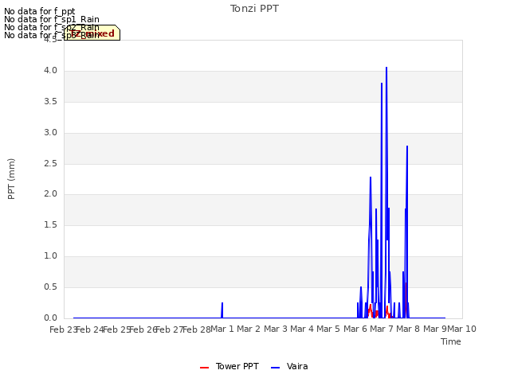
Task: Click the 3.0 y-axis tick label
Action: [x=51, y=133]
